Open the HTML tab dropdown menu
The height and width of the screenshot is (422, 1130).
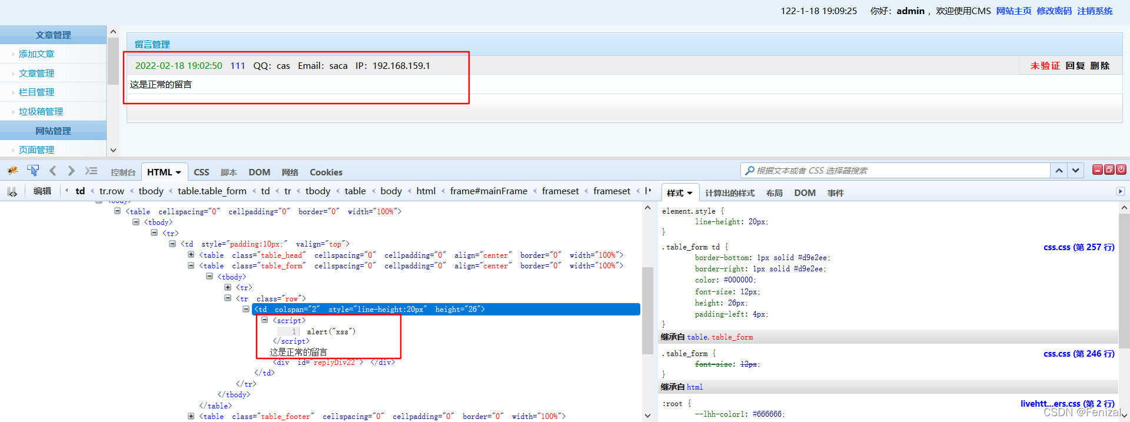178,172
